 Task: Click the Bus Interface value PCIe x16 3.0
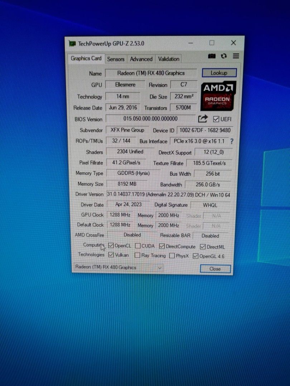click(199, 141)
